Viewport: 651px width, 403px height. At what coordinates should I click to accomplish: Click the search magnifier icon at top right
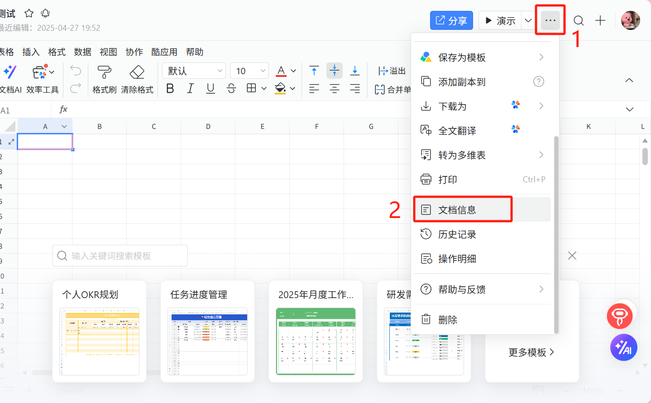[579, 21]
